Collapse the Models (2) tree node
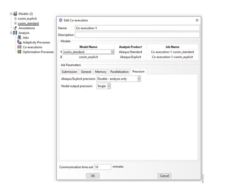This screenshot has height=195, width=228. tap(11, 14)
